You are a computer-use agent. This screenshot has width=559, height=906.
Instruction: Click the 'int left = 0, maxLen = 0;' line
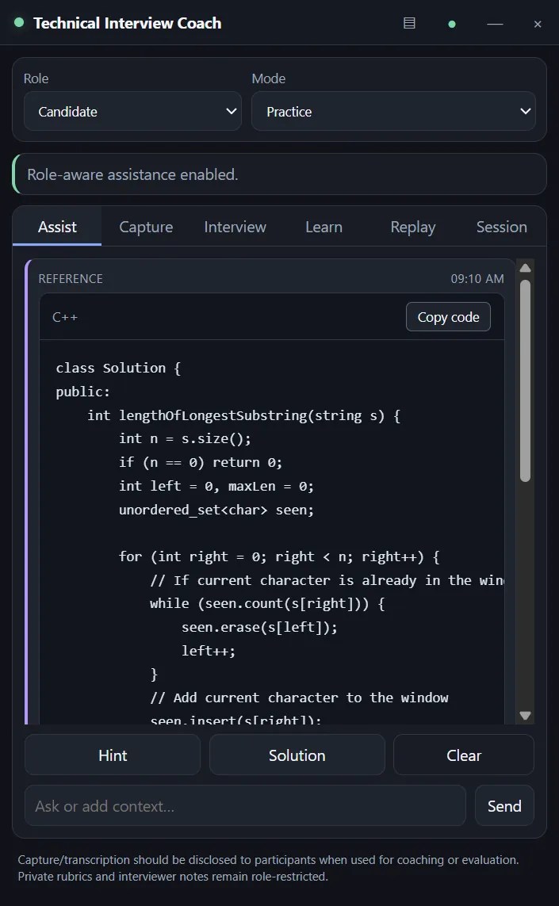click(216, 486)
